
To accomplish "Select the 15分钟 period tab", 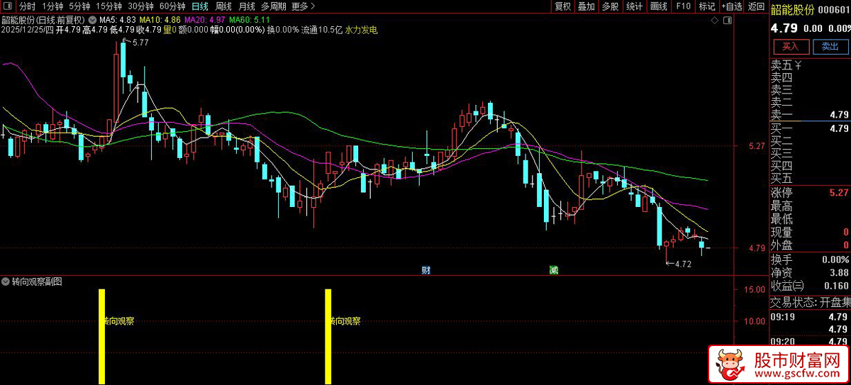I will coord(109,6).
